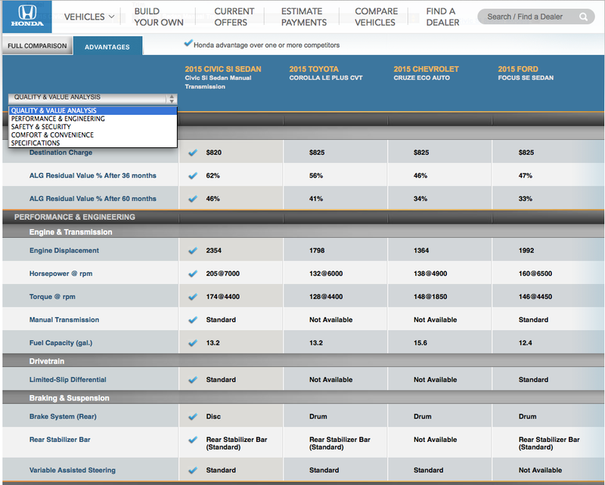Open Estimate Payments page

click(x=304, y=17)
